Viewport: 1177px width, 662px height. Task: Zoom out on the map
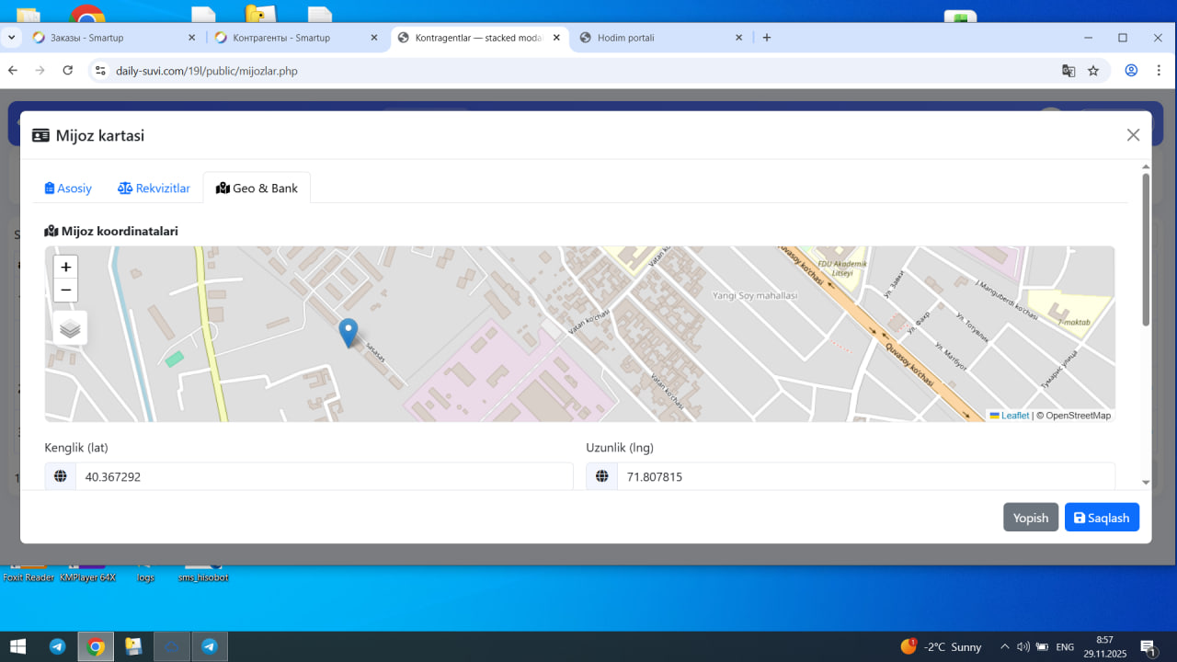pos(65,291)
